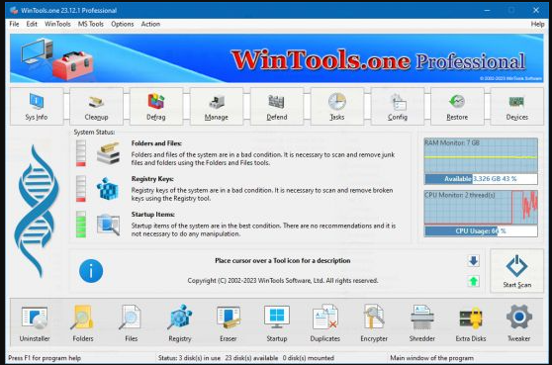Open the File menu
Screen dimensions: 552x365
[x=14, y=24]
